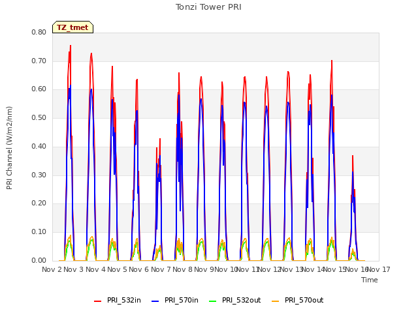Click the Nov 9 x-axis tick label
Viewport: 418px width, 313px height.
(204, 269)
